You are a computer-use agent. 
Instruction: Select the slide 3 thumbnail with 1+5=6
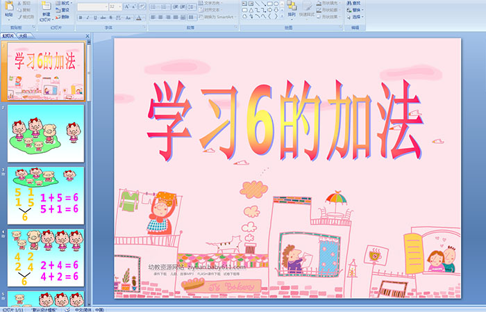(x=46, y=195)
